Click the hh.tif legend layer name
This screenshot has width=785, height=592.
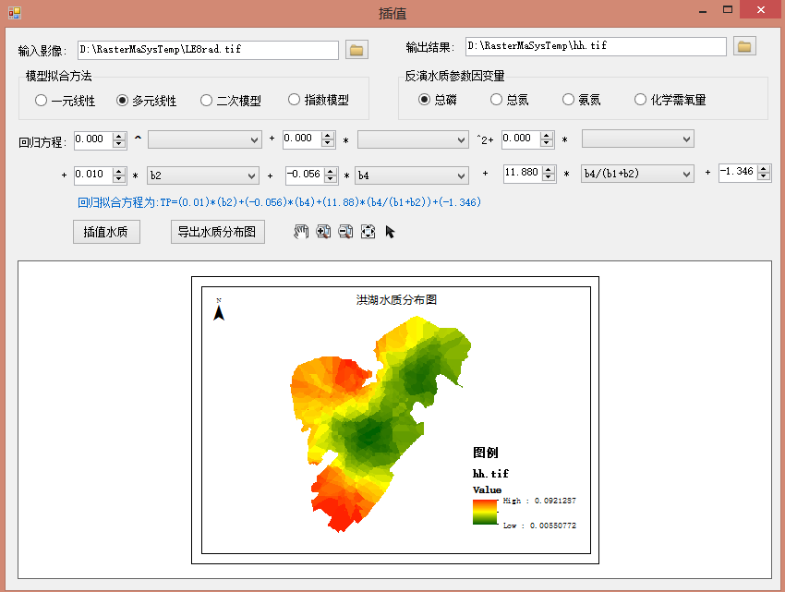coord(490,473)
